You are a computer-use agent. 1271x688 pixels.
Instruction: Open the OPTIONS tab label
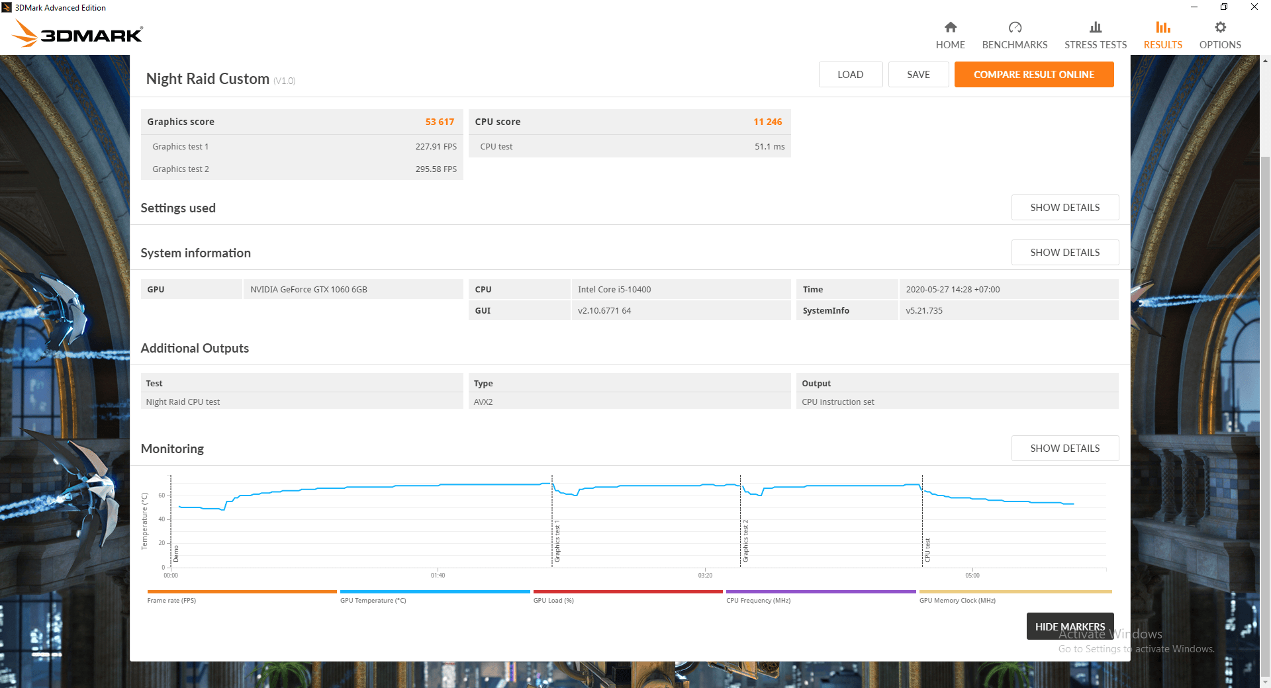point(1220,45)
